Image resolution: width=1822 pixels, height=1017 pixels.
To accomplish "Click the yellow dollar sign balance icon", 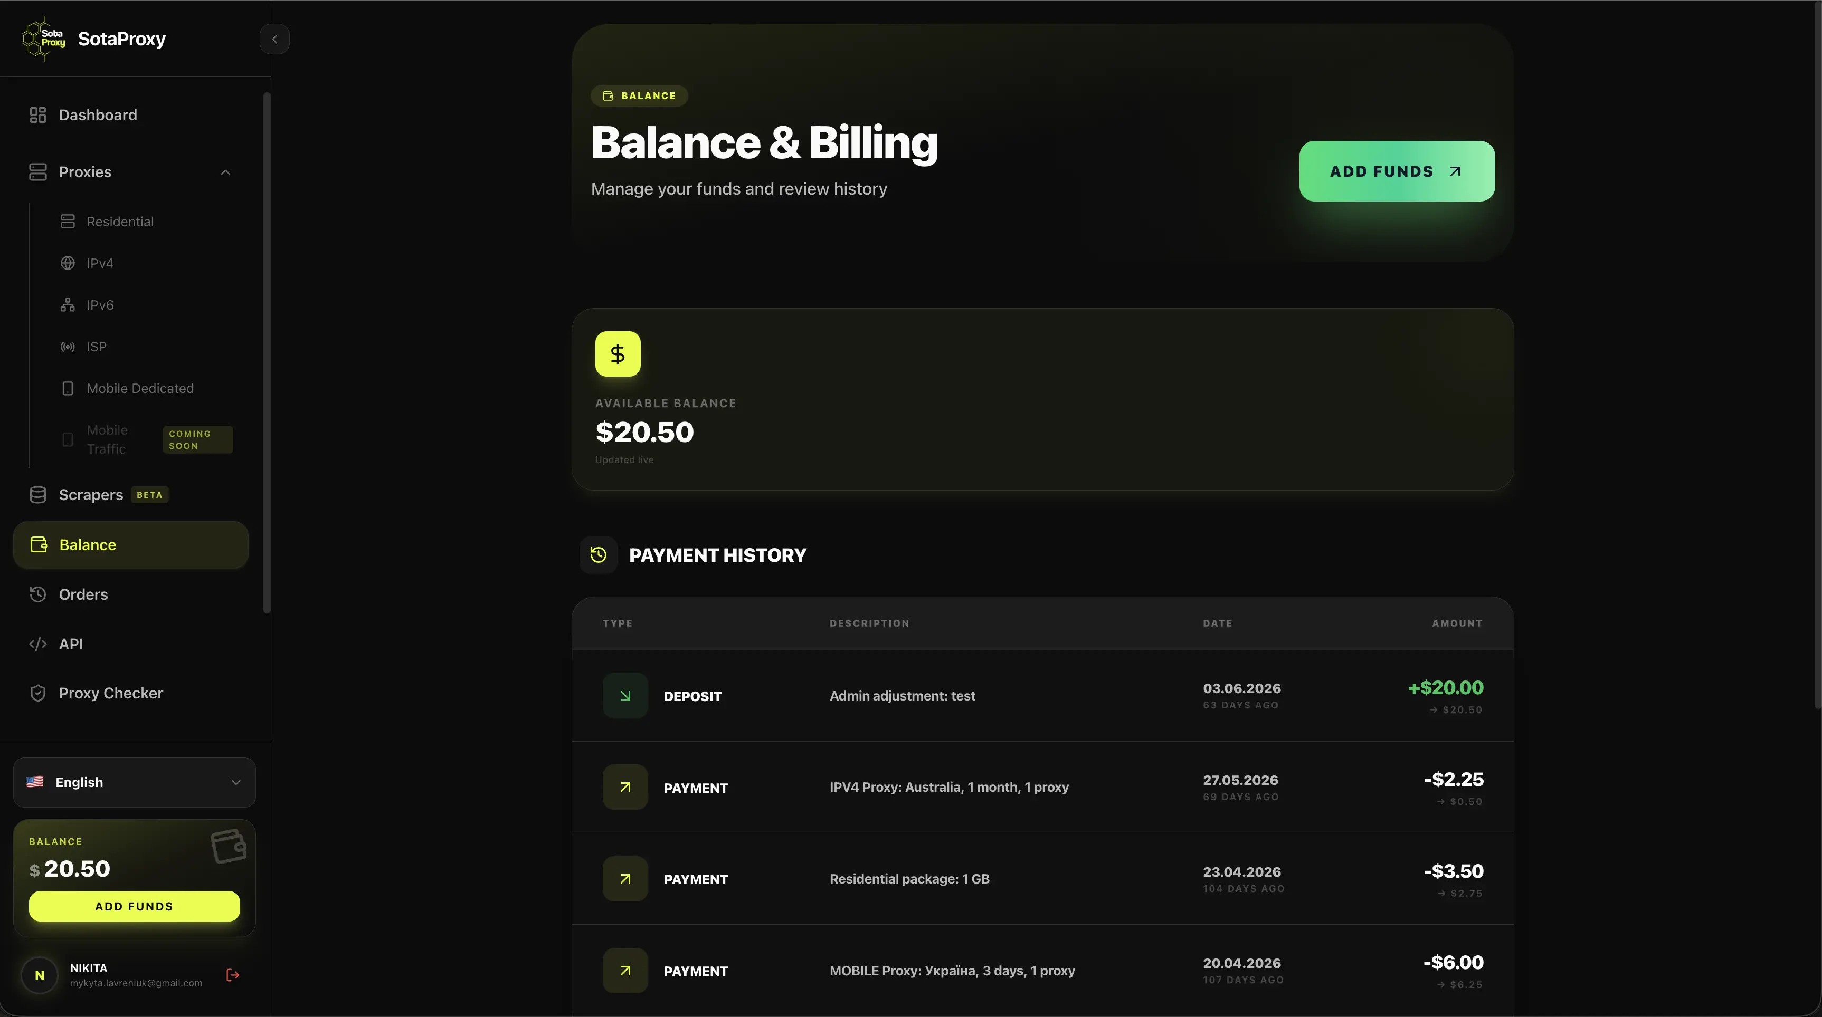I will click(x=618, y=354).
